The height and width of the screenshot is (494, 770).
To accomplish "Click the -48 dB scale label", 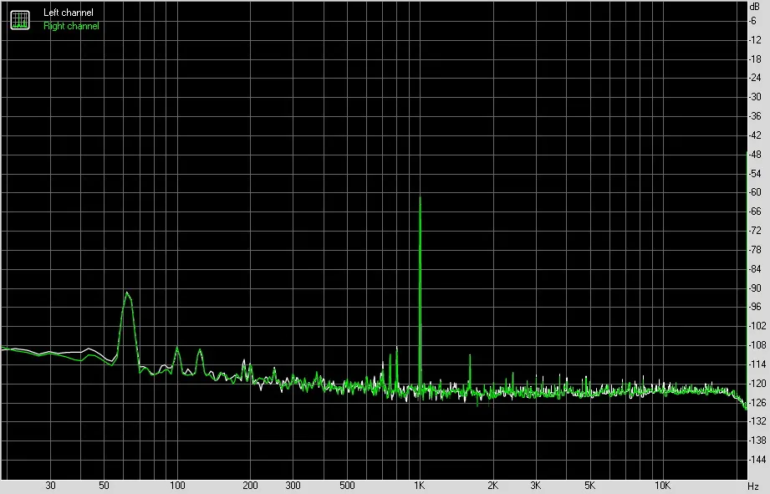I will pos(755,154).
